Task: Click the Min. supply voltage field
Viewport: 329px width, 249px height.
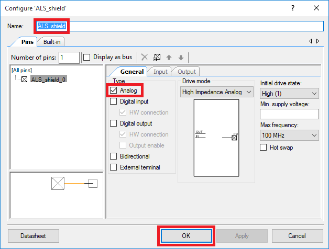Action: click(289, 114)
